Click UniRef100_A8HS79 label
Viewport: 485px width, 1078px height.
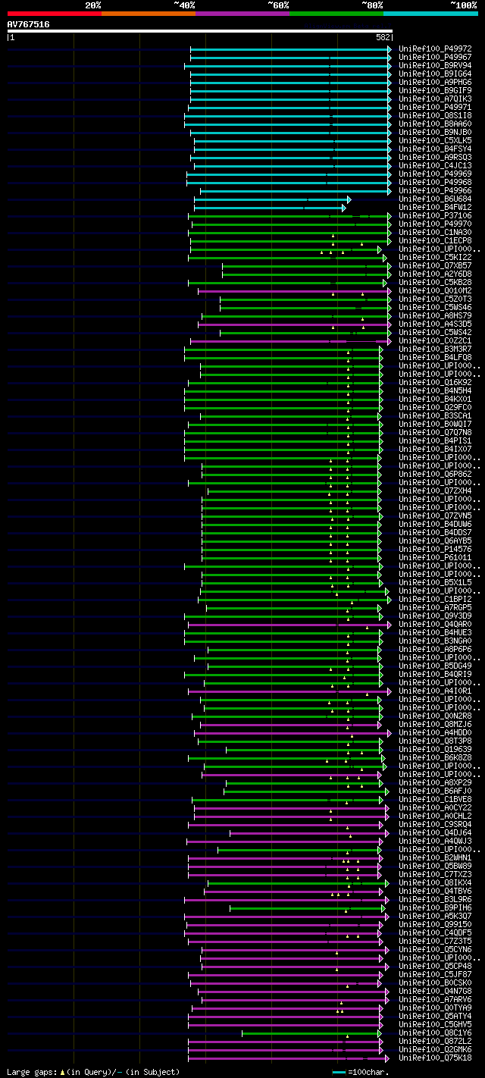click(x=435, y=315)
